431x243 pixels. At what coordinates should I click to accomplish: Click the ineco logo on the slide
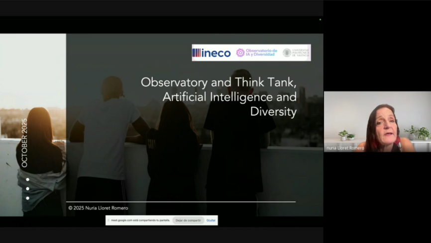coord(212,53)
